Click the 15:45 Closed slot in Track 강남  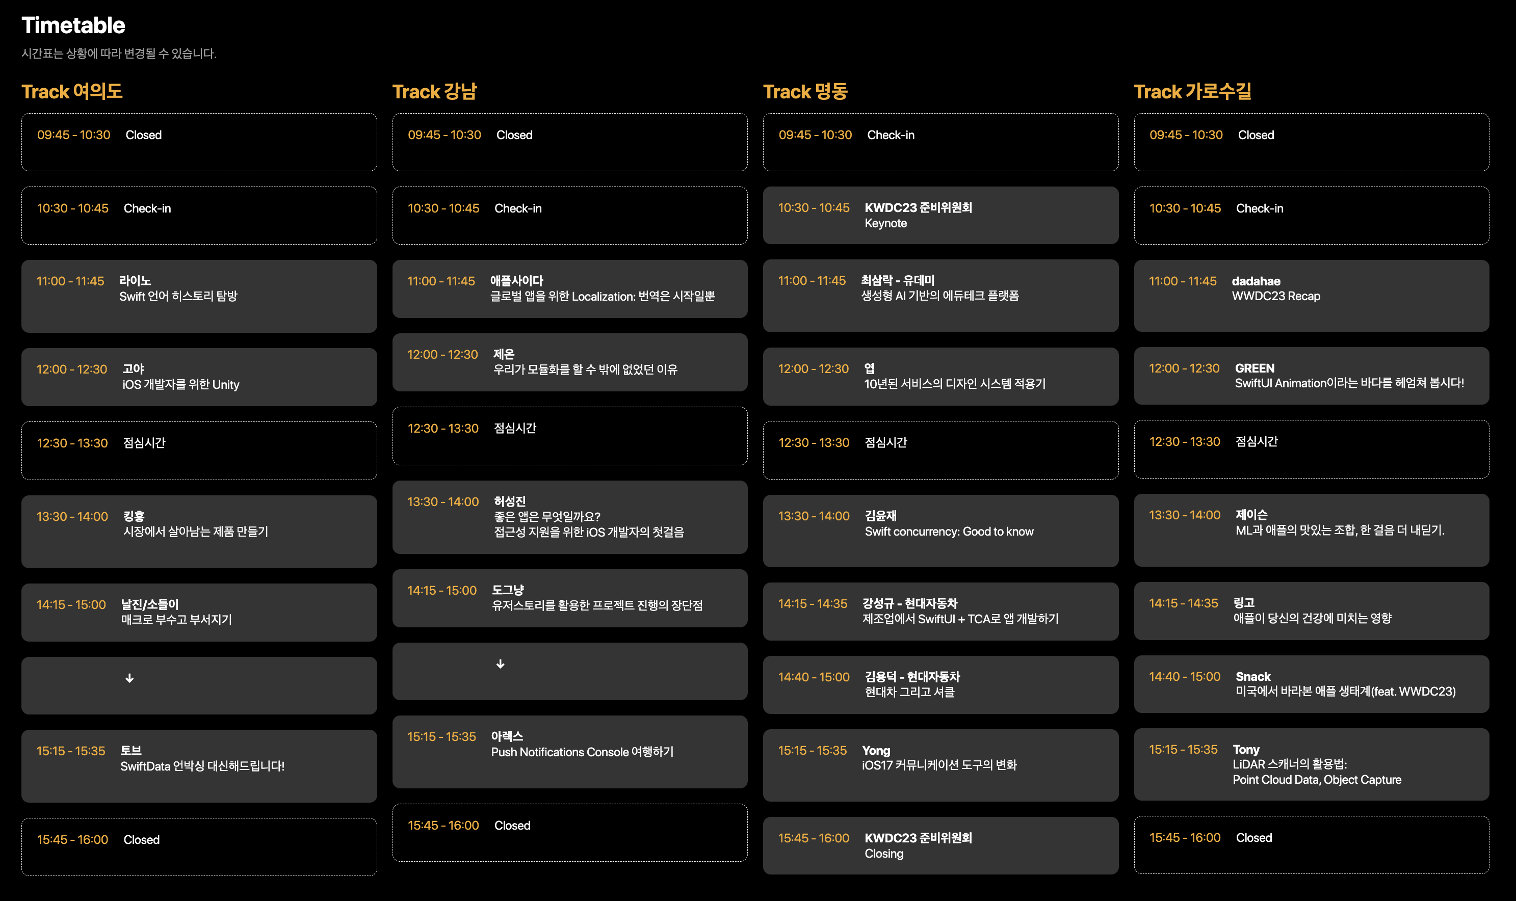pos(570,833)
